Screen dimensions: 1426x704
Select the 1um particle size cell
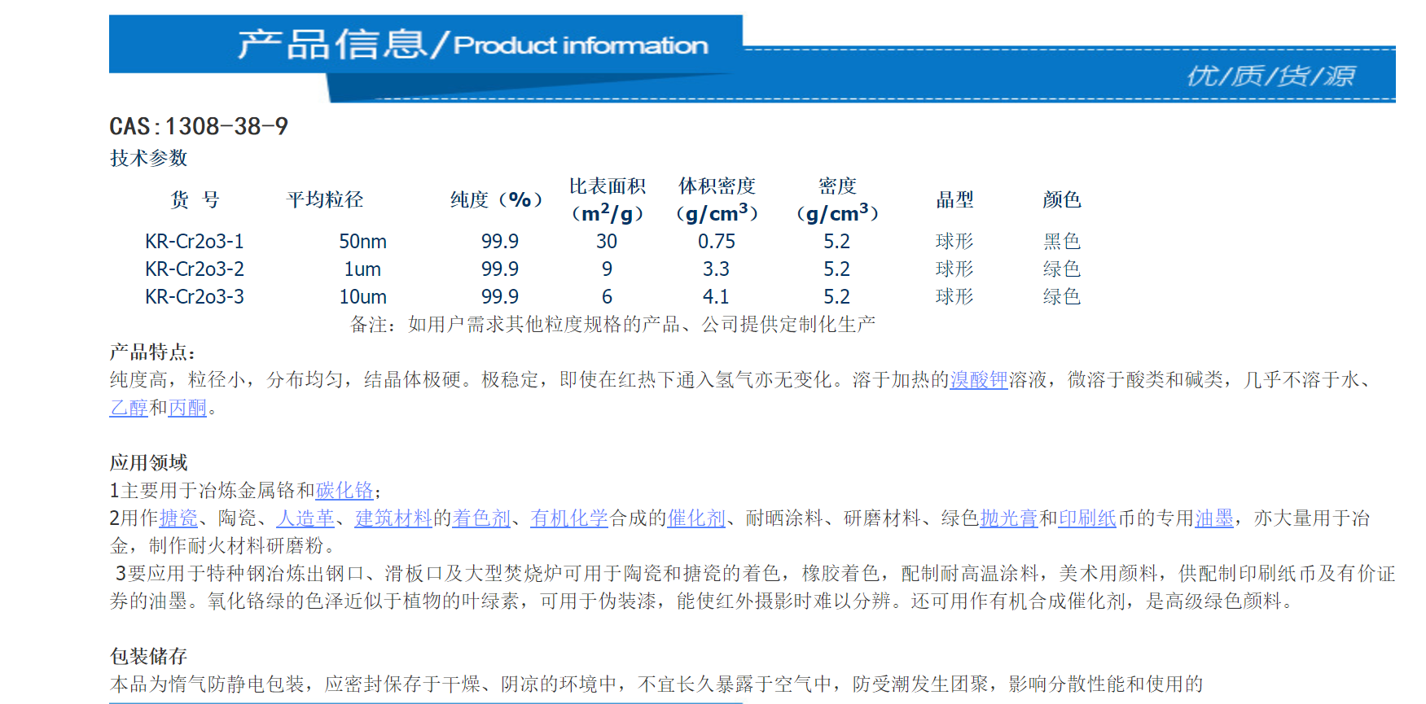tap(362, 269)
